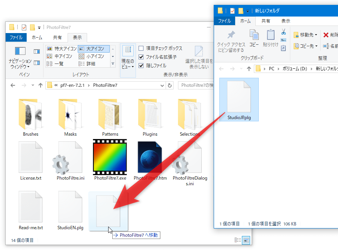The height and width of the screenshot is (251, 338).
Task: Open the View tab in new folder window
Action: pyautogui.click(x=286, y=21)
